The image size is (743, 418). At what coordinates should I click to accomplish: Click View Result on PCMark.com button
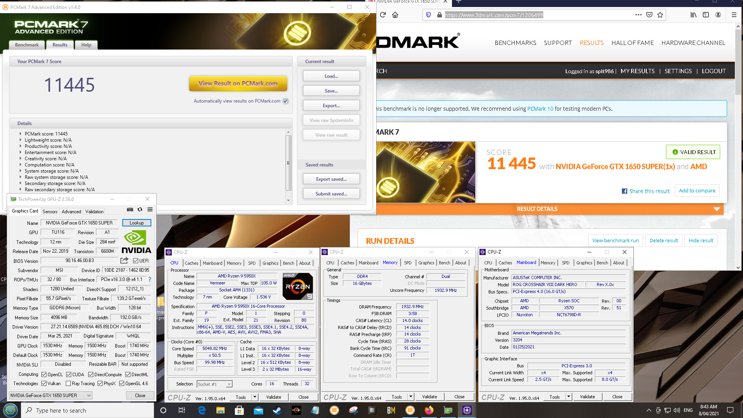point(238,83)
